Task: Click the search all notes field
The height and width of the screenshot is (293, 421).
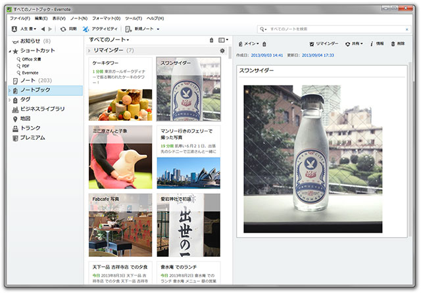Action: [335, 29]
